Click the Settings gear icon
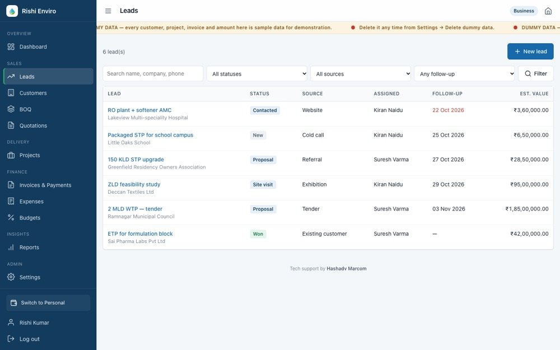This screenshot has width=560, height=350. point(11,277)
